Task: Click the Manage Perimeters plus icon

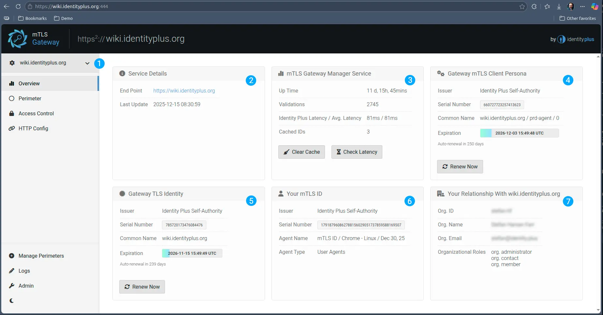Action: click(12, 256)
